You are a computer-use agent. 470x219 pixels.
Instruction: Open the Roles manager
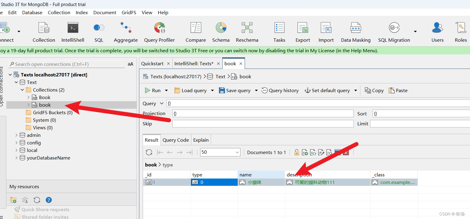(x=461, y=32)
